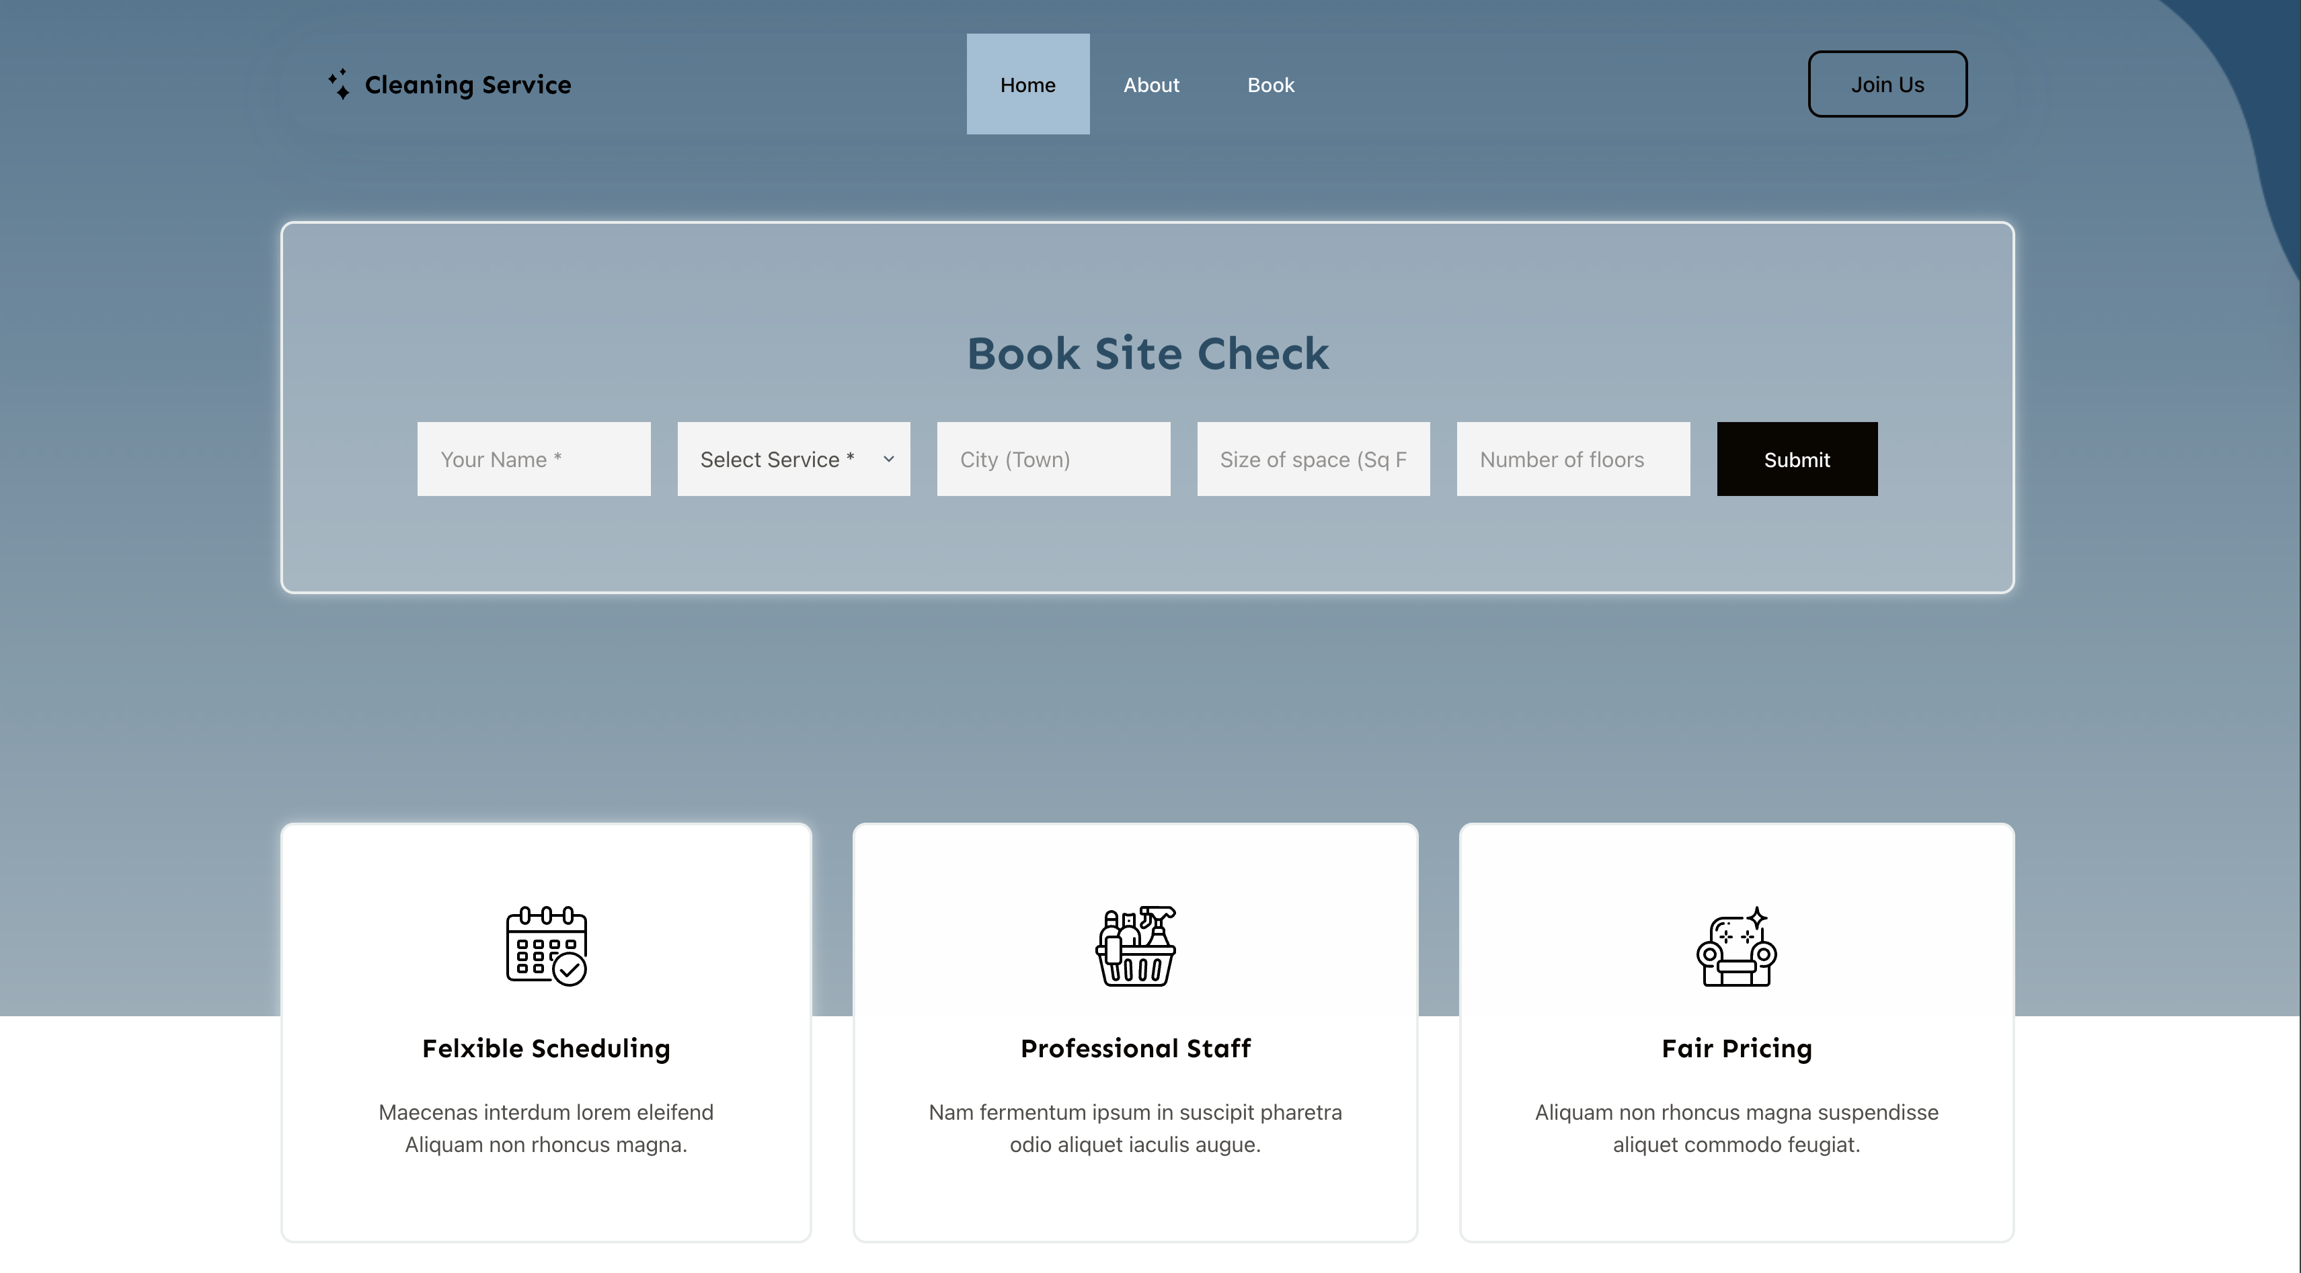Click the Book Site Check heading
The width and height of the screenshot is (2301, 1273).
pos(1148,354)
